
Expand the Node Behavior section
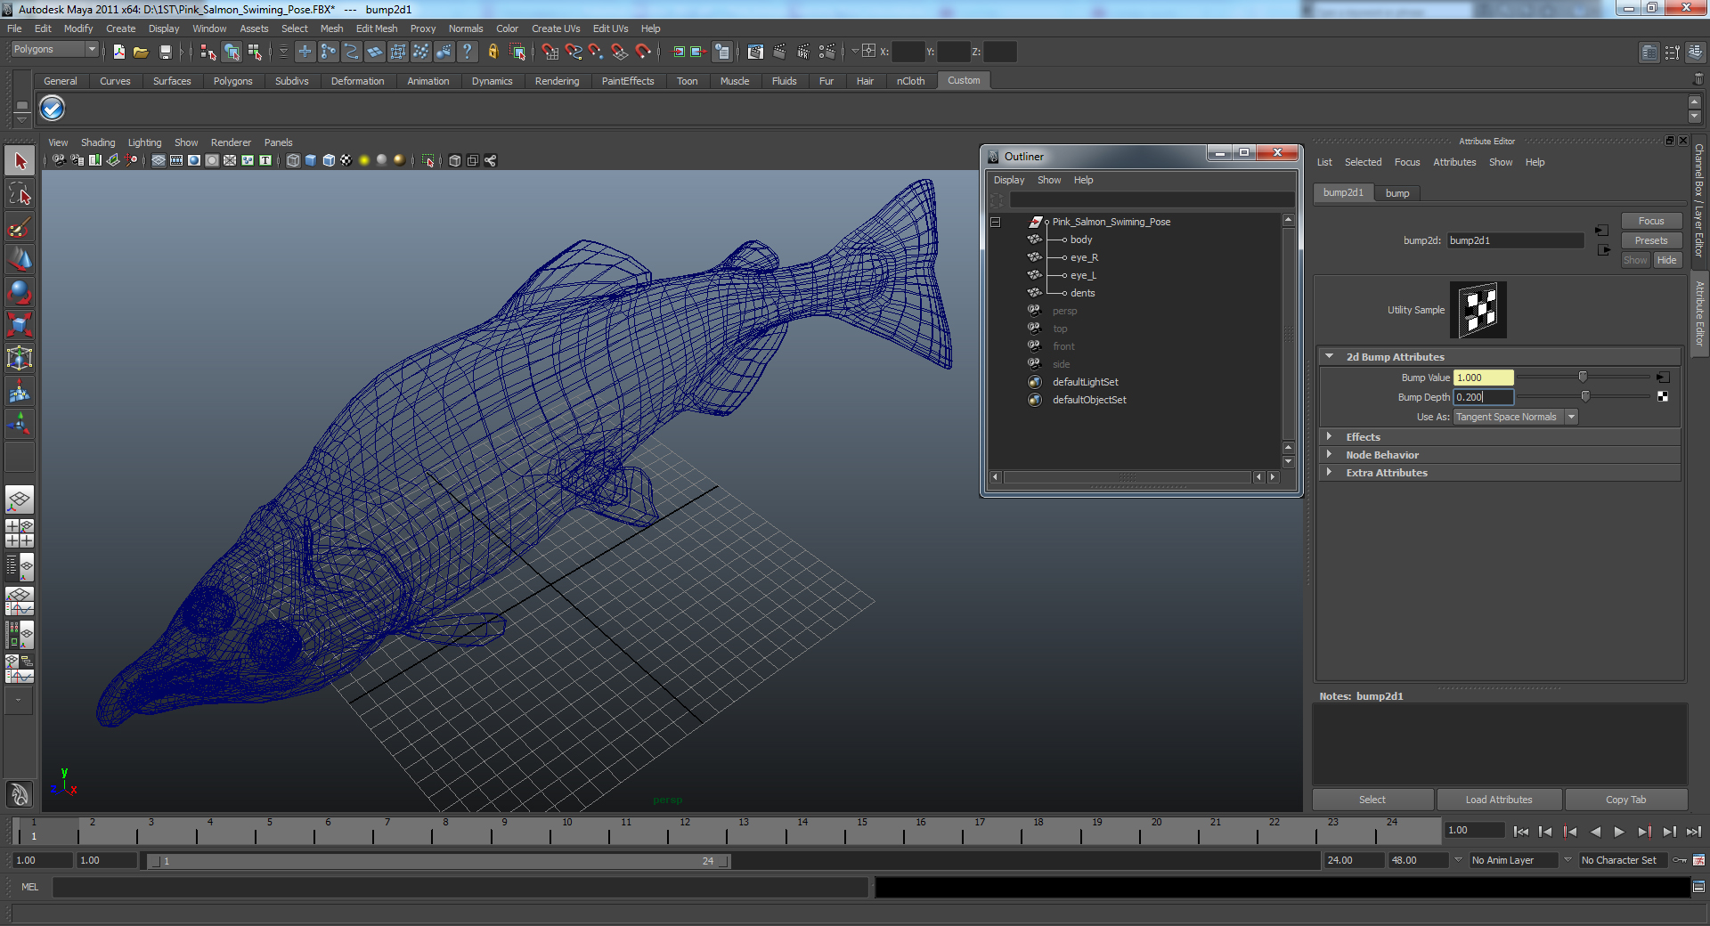pyautogui.click(x=1329, y=454)
